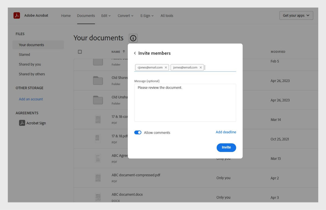Expand the Get your apps dropdown
The width and height of the screenshot is (326, 210).
(x=296, y=15)
